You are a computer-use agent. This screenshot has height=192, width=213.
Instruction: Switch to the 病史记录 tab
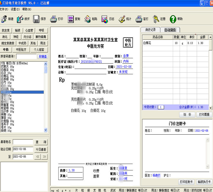click(150, 30)
